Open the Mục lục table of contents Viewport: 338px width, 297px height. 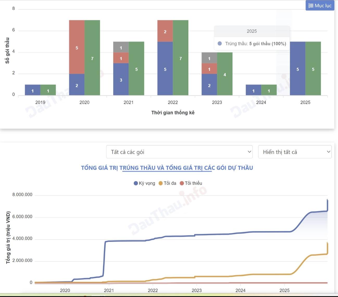point(320,5)
